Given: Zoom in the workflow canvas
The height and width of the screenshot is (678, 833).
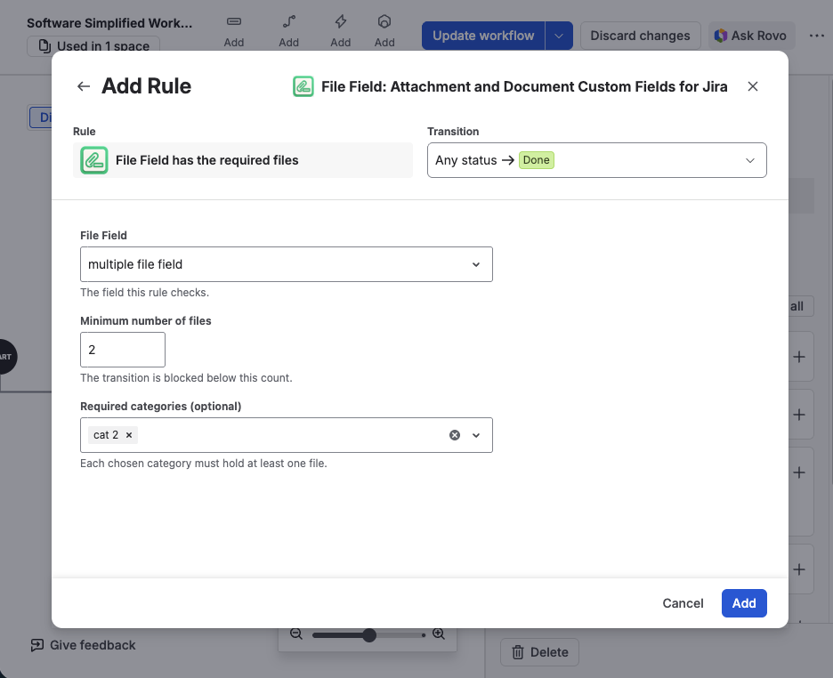Looking at the screenshot, I should [x=439, y=634].
